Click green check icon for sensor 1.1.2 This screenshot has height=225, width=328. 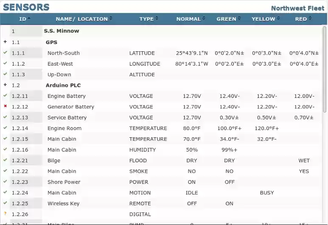pyautogui.click(x=5, y=63)
